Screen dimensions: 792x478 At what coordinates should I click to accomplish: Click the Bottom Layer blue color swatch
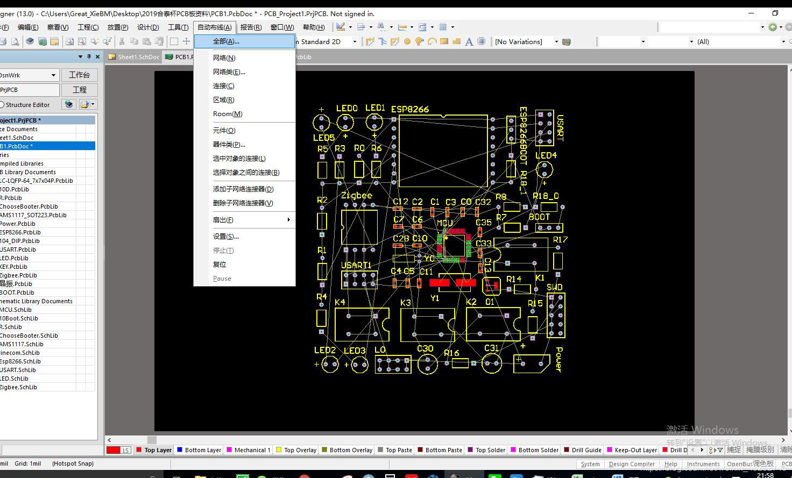tap(180, 450)
